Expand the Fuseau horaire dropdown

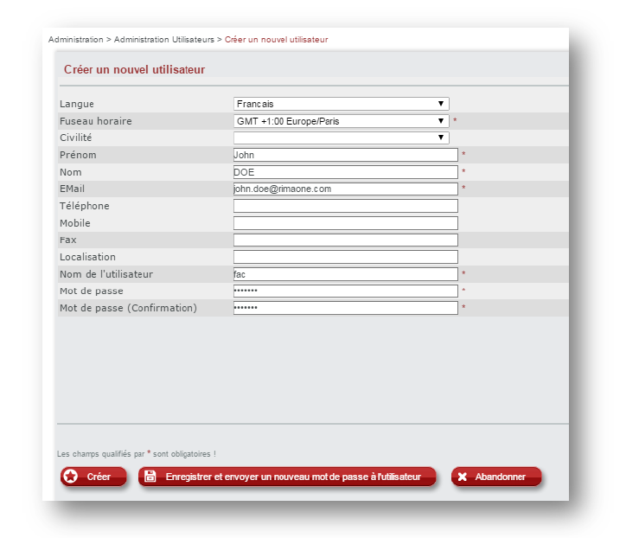coord(341,121)
